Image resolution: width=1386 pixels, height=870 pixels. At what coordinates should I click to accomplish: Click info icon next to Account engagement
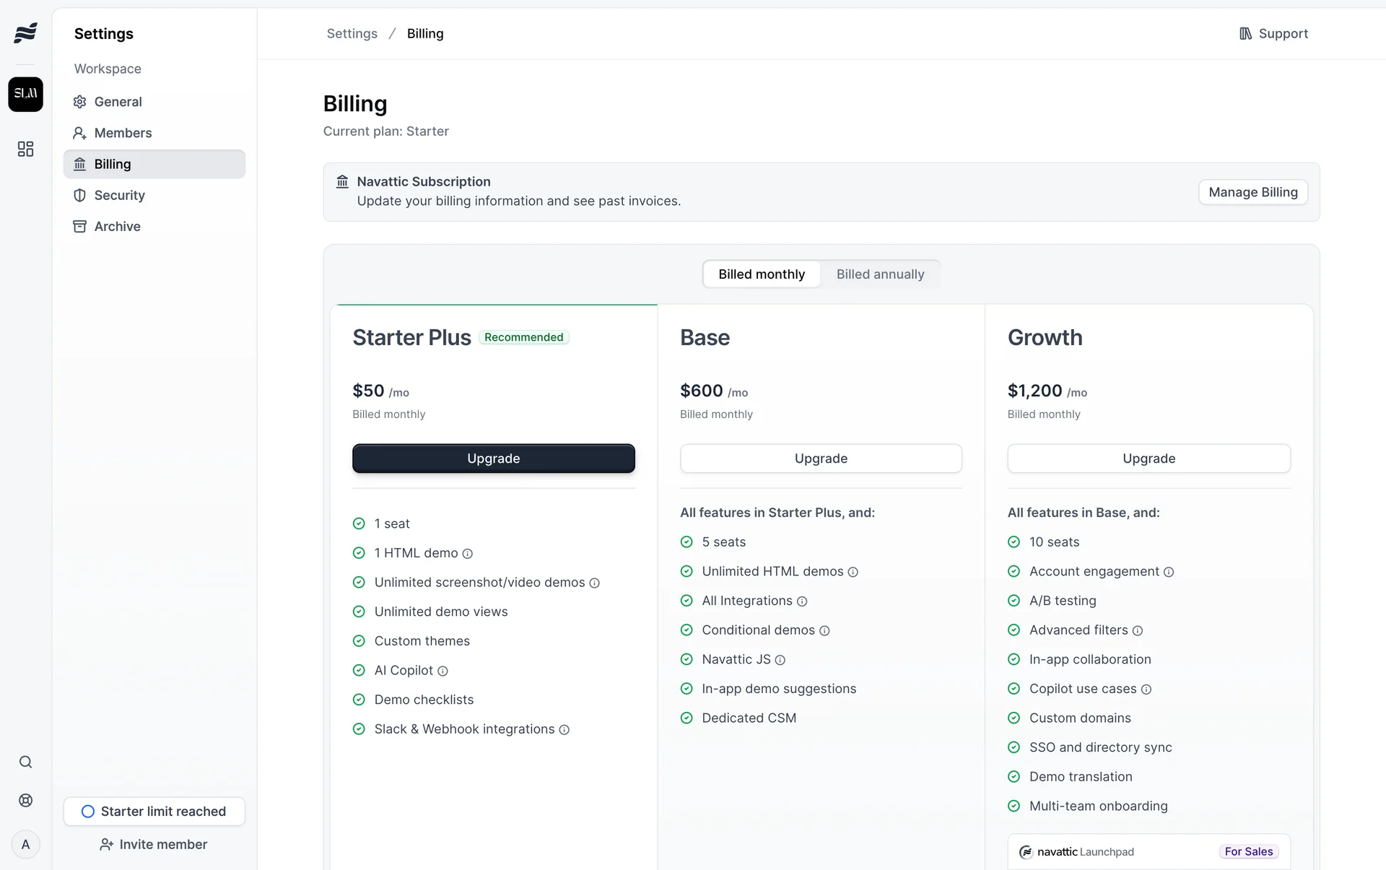[x=1168, y=572]
